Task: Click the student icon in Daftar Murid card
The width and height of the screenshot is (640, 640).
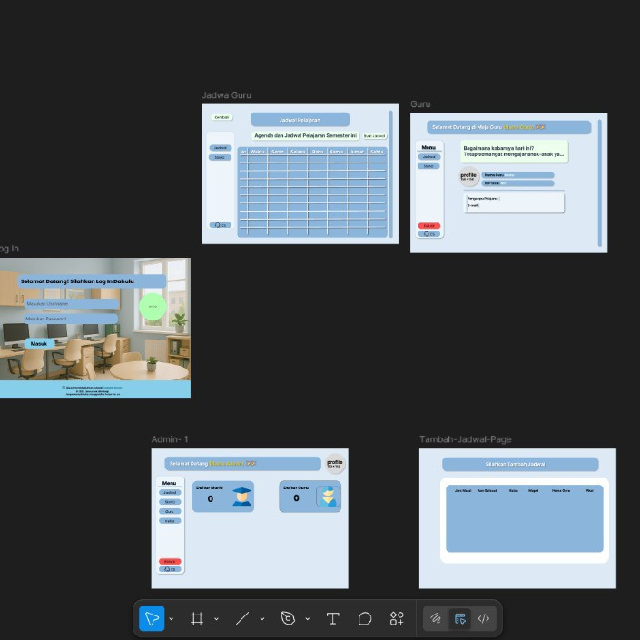Action: (x=242, y=497)
